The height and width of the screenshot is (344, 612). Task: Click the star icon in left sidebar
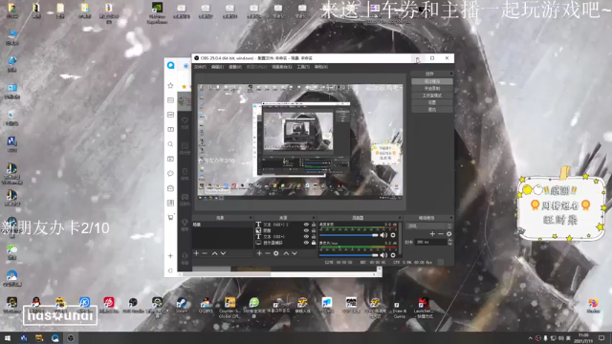coord(170,85)
